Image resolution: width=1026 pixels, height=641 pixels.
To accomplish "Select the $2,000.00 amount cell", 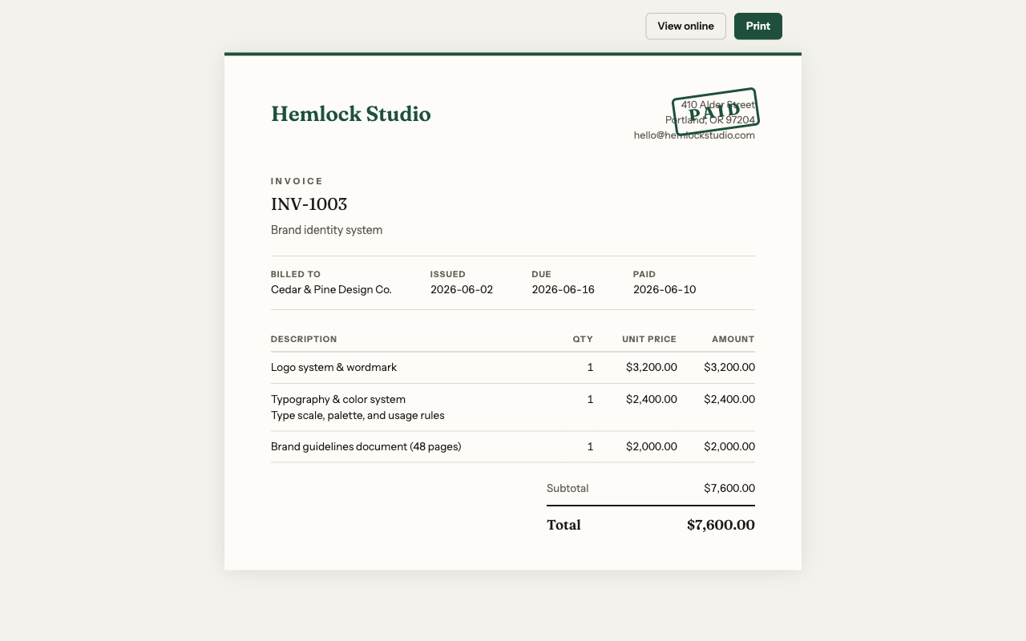I will [729, 447].
